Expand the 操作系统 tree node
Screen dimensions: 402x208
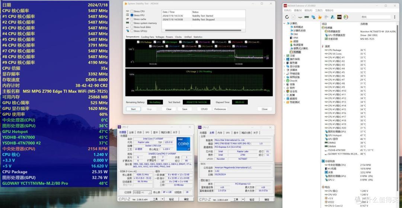click(285, 59)
